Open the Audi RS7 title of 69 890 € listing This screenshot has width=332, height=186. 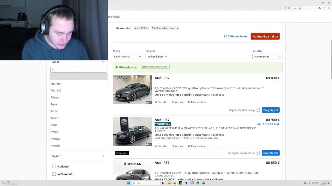click(x=162, y=78)
